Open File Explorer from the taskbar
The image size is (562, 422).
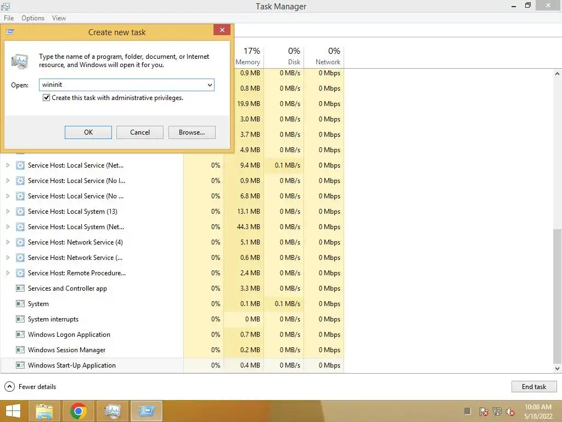click(x=44, y=411)
